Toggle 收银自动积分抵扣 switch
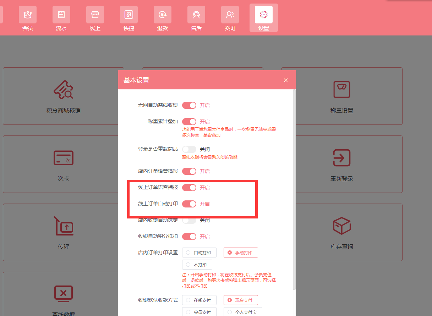 (189, 237)
